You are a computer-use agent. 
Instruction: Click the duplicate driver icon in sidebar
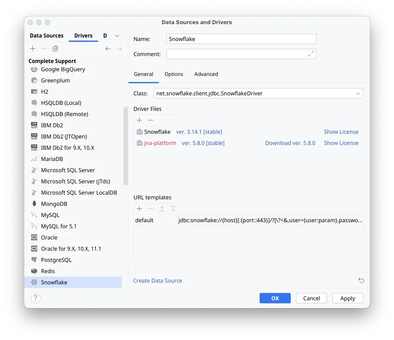(x=55, y=49)
